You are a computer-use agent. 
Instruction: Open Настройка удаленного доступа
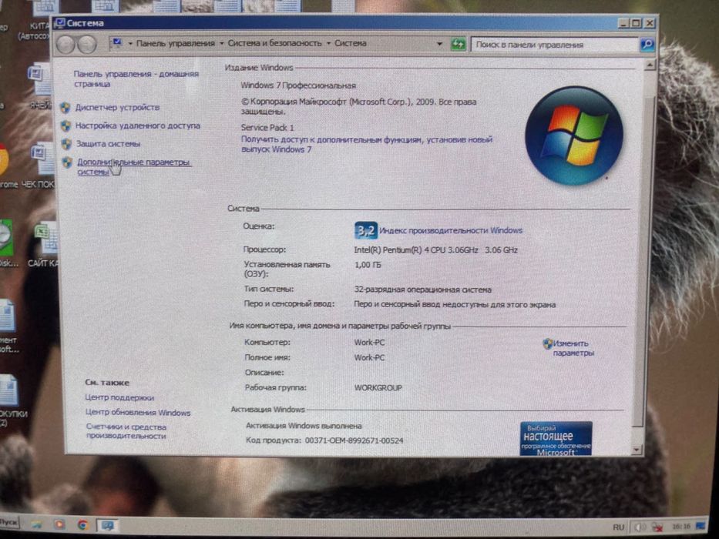point(138,126)
